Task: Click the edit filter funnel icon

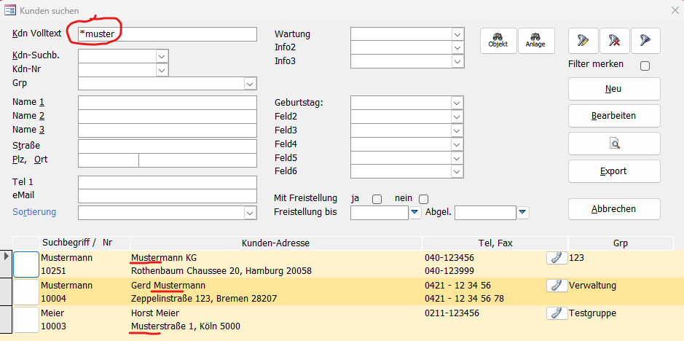Action: 583,41
